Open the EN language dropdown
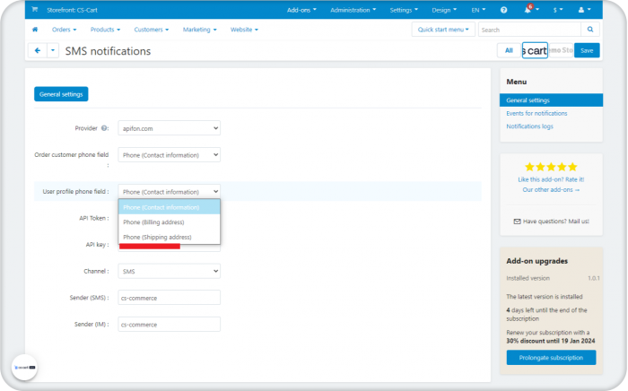The image size is (628, 391). [x=478, y=10]
